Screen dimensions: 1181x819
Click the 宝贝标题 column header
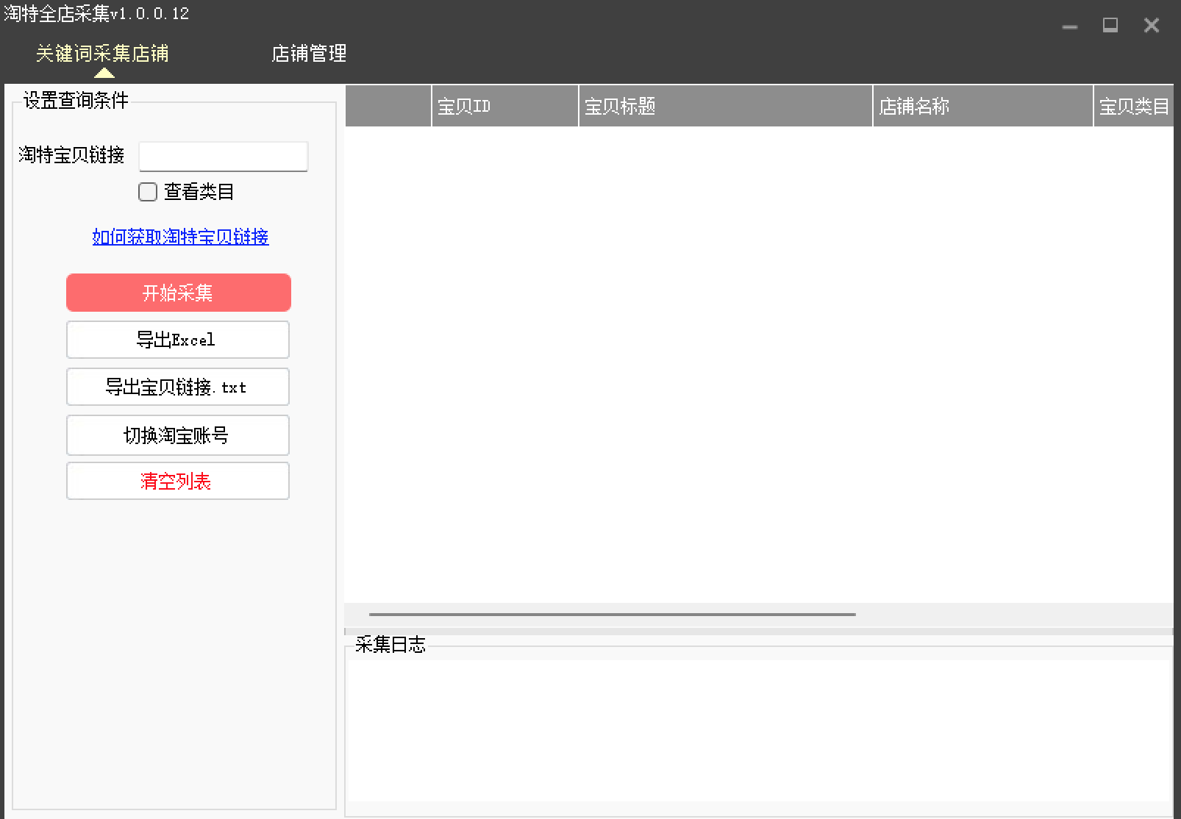726,107
